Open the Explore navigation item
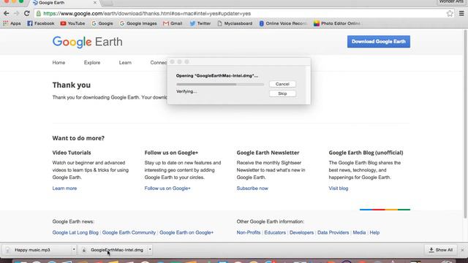Viewport: 468px width, 263px height. click(x=92, y=63)
